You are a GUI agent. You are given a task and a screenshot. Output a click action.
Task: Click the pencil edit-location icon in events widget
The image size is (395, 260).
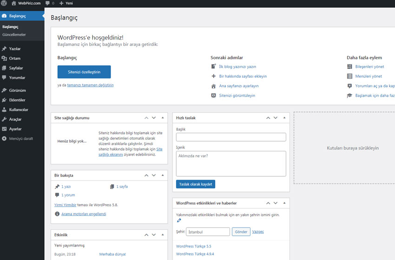(x=179, y=221)
